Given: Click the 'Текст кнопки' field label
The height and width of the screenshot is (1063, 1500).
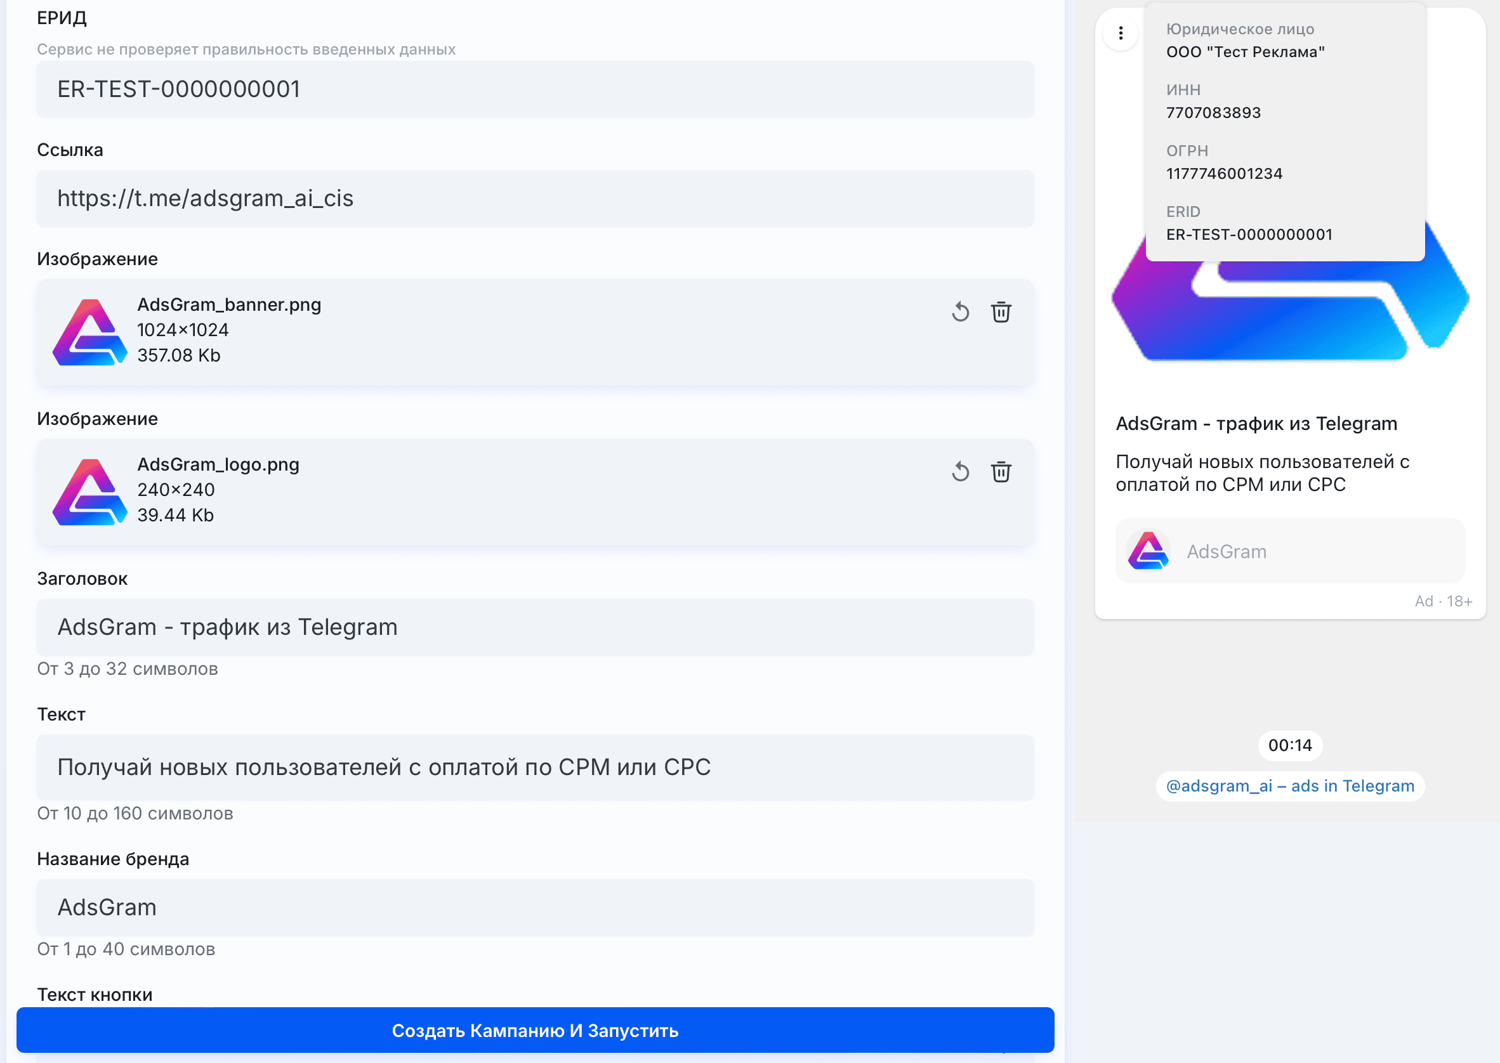Looking at the screenshot, I should (x=95, y=995).
